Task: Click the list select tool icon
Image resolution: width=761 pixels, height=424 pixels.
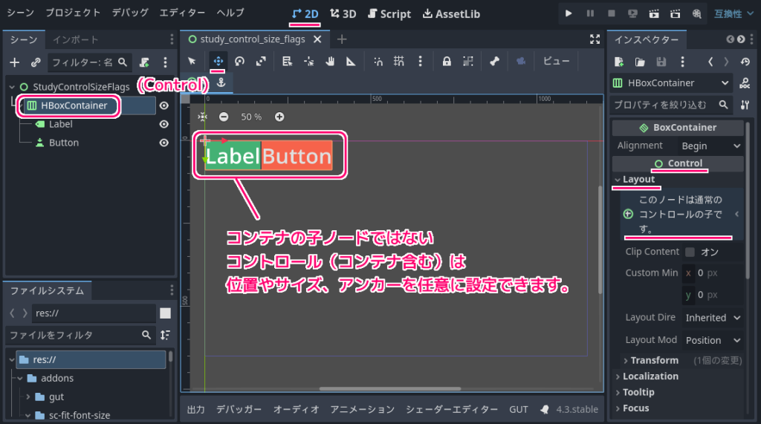Action: 287,61
